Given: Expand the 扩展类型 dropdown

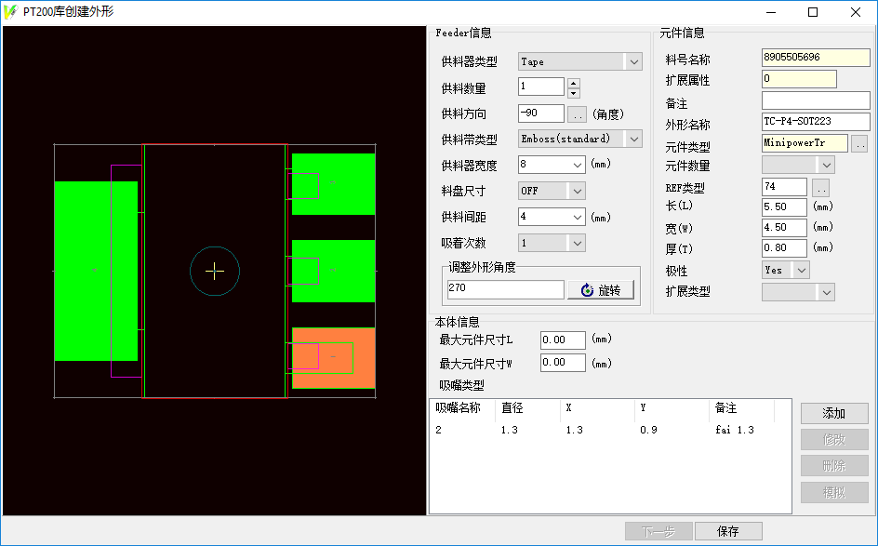Looking at the screenshot, I should [x=798, y=292].
